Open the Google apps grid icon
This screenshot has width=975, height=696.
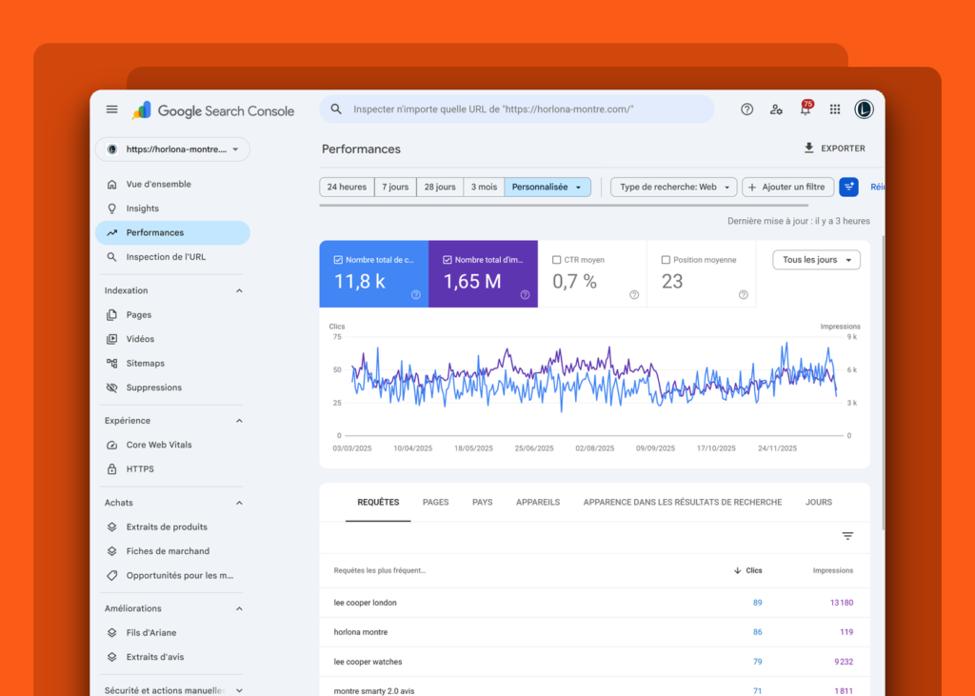(x=835, y=109)
